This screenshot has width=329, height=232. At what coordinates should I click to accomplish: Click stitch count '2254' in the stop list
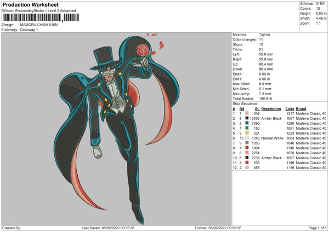256,153
